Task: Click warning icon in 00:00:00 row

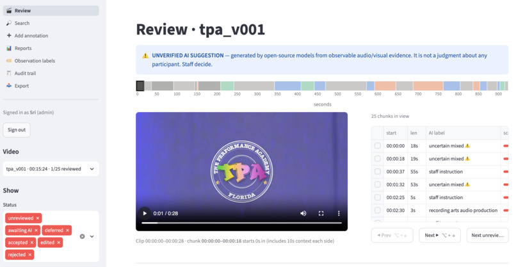Action: pos(467,145)
